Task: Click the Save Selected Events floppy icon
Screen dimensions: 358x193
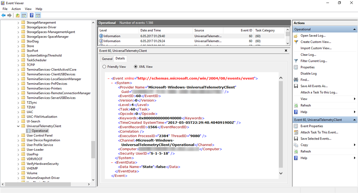Action: coord(296,139)
